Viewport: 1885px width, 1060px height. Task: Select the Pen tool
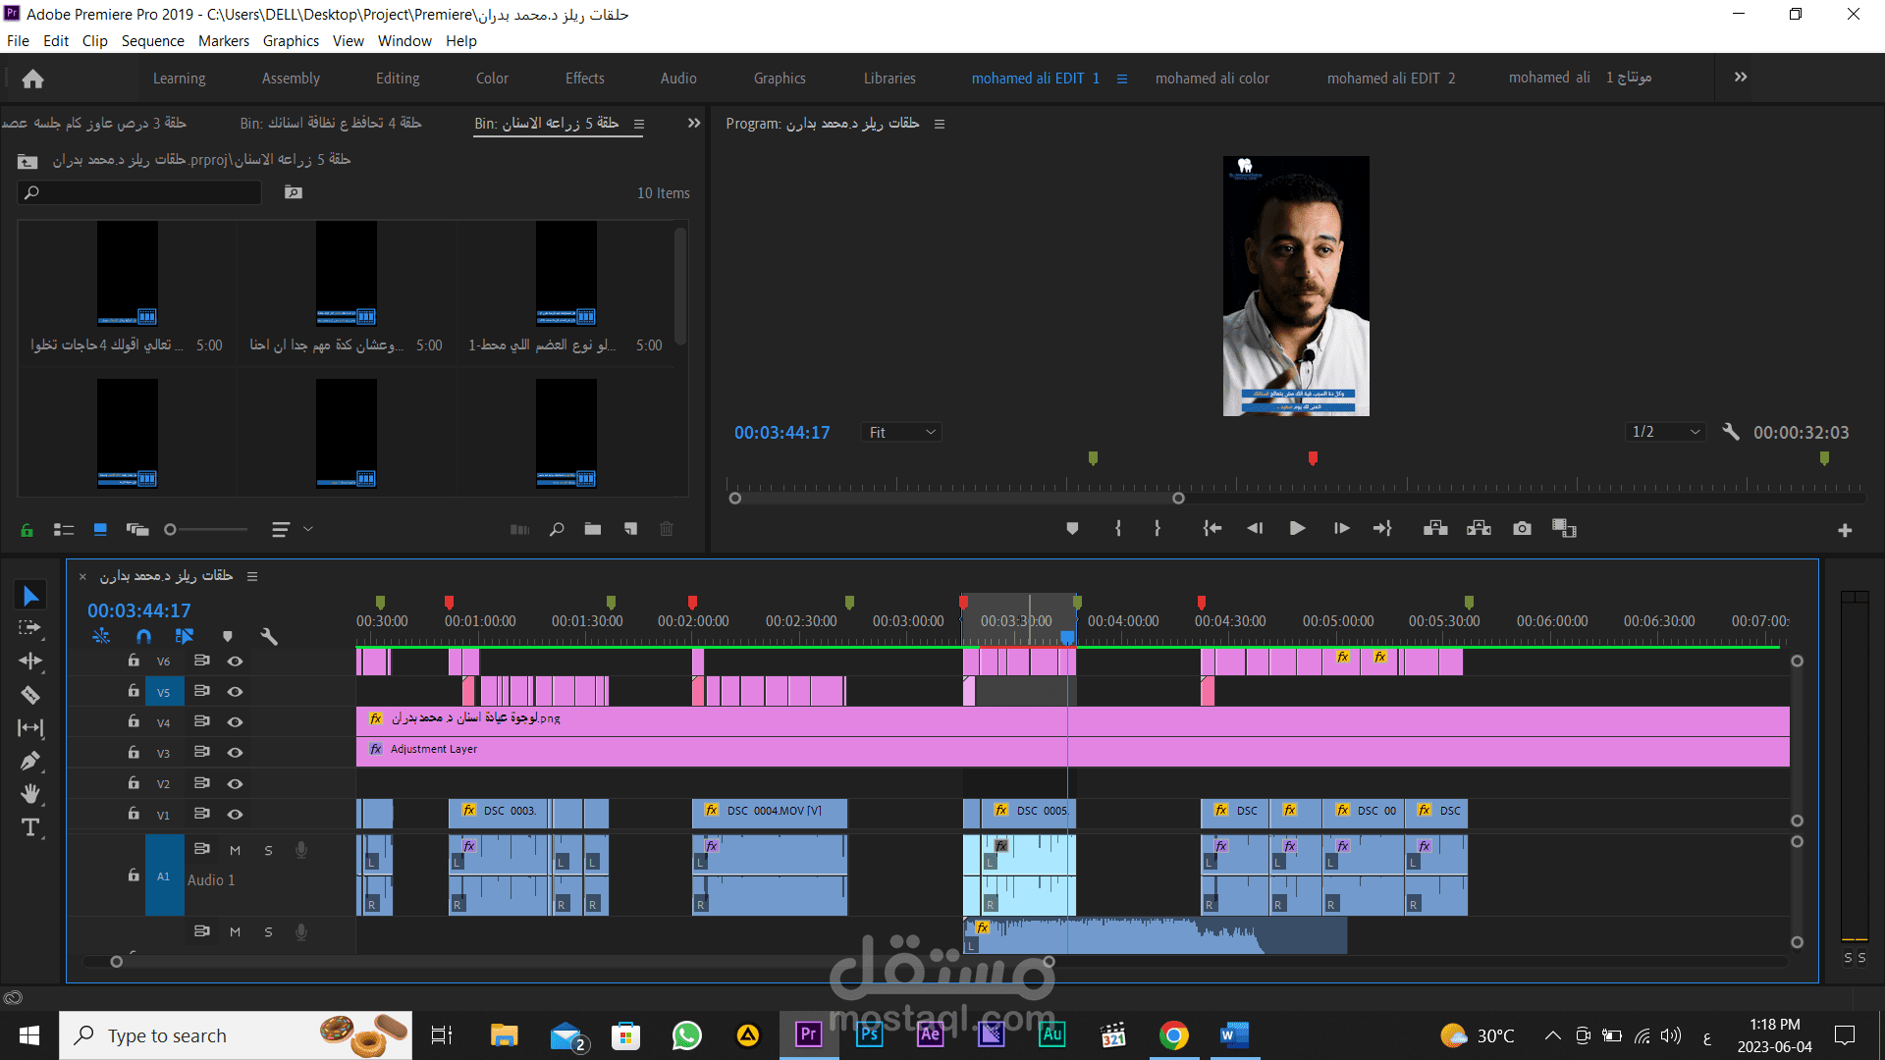(30, 761)
